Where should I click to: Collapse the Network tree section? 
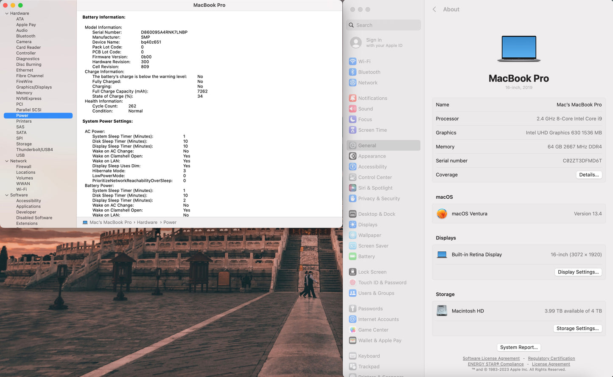(x=7, y=161)
